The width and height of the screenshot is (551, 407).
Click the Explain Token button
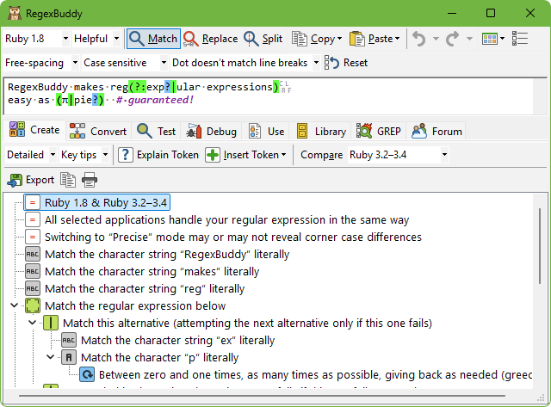tap(158, 155)
